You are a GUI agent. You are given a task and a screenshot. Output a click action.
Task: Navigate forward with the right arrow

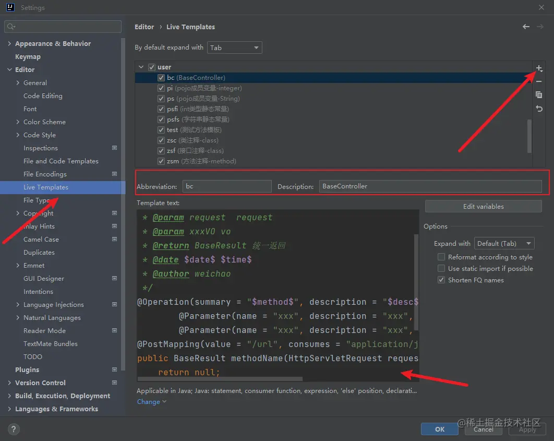pos(540,27)
